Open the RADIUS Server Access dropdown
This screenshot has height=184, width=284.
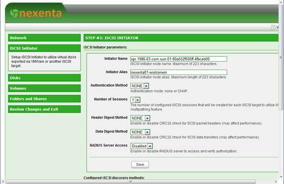pyautogui.click(x=142, y=146)
